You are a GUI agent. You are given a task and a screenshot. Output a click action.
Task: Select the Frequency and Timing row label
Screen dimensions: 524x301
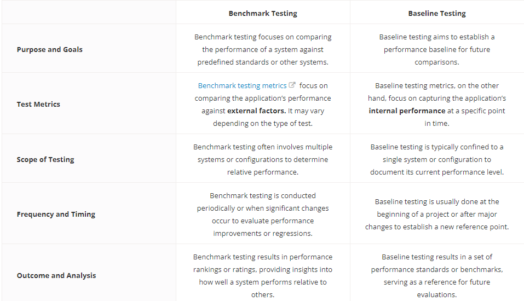tap(56, 214)
